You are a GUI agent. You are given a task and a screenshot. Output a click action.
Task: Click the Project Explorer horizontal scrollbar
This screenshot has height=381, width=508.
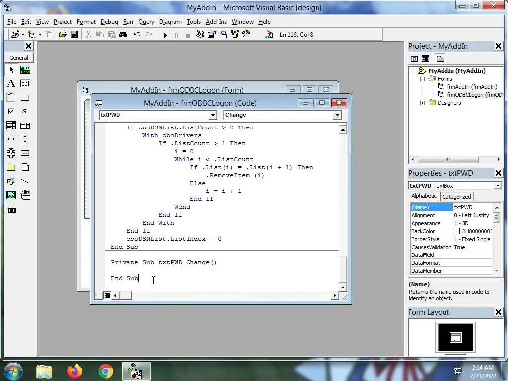[455, 159]
